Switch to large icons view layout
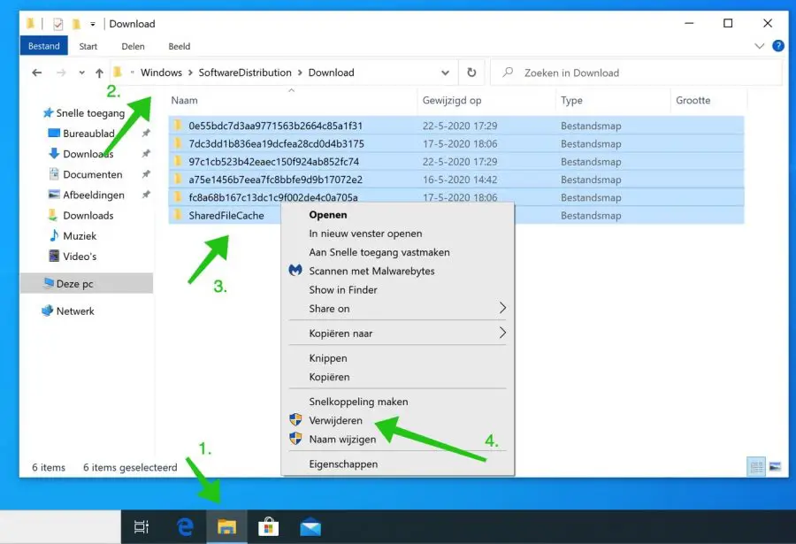The width and height of the screenshot is (796, 544). pyautogui.click(x=775, y=466)
